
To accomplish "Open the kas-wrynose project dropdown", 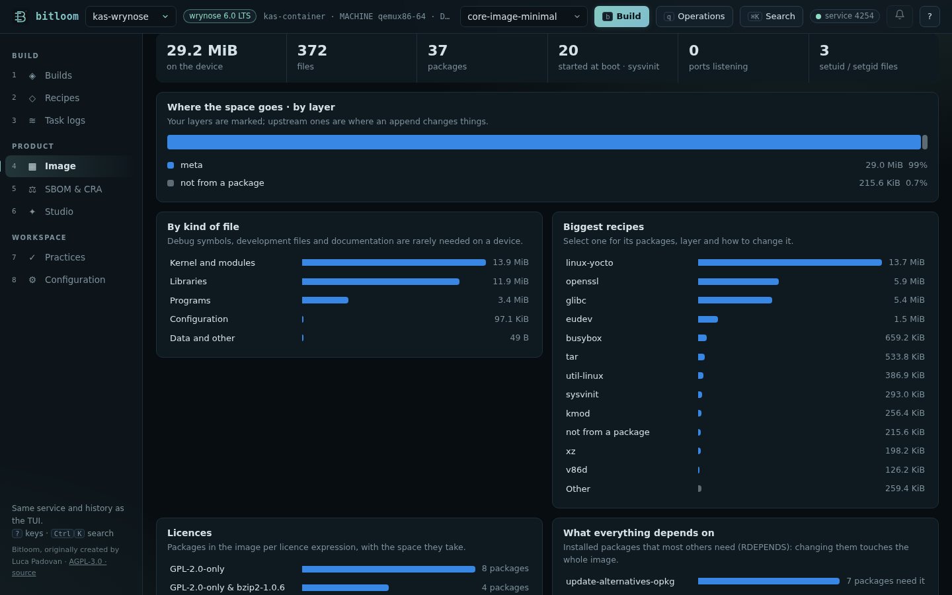I will [131, 17].
